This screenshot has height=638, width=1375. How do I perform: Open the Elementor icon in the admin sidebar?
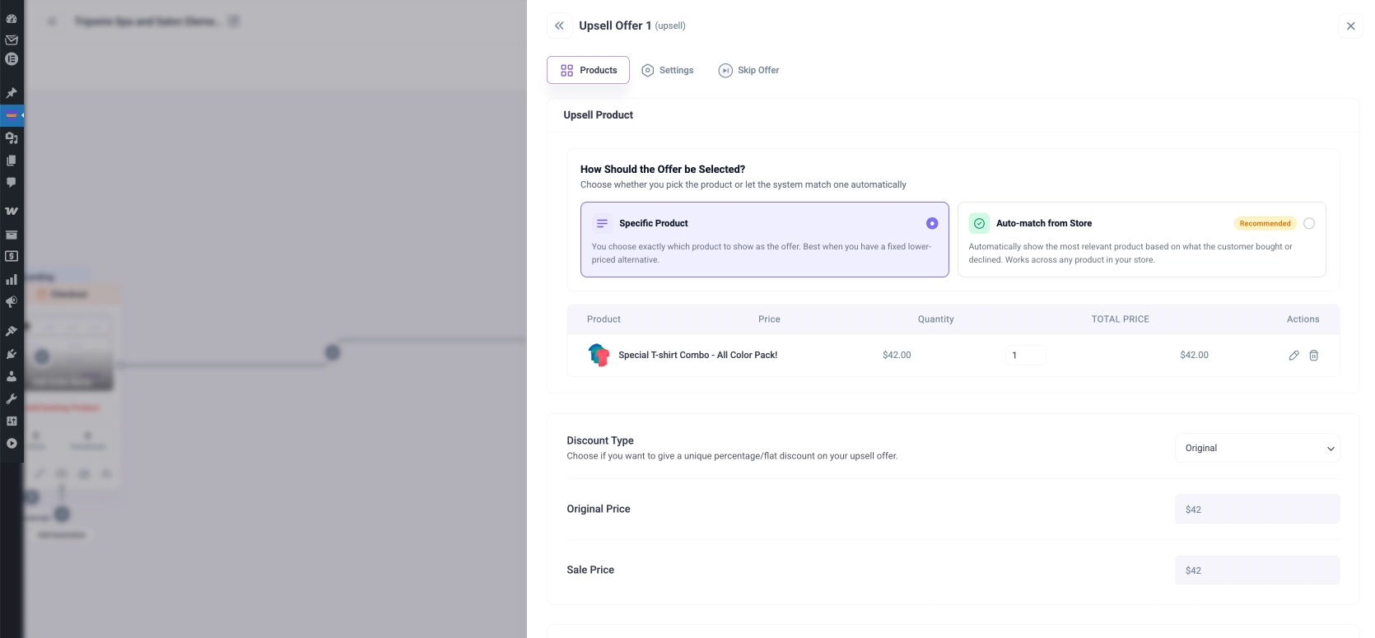(12, 59)
